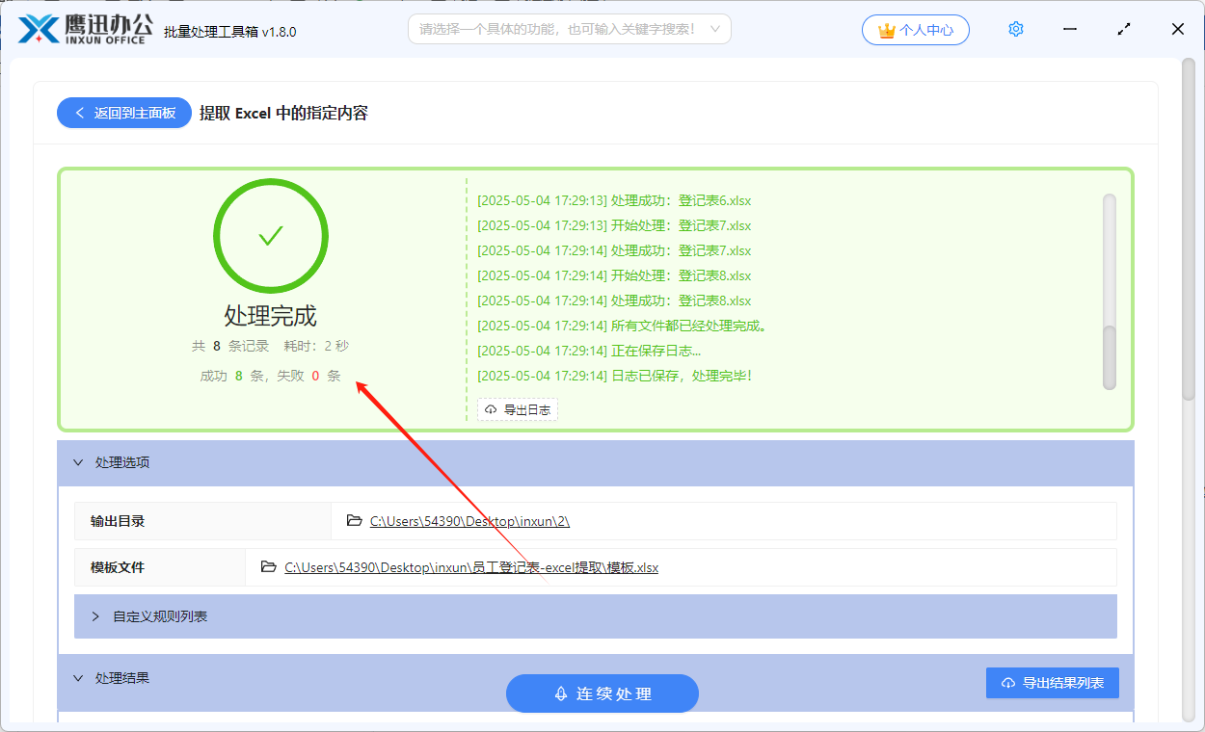Click the upload icon on 导出日志 button

490,408
